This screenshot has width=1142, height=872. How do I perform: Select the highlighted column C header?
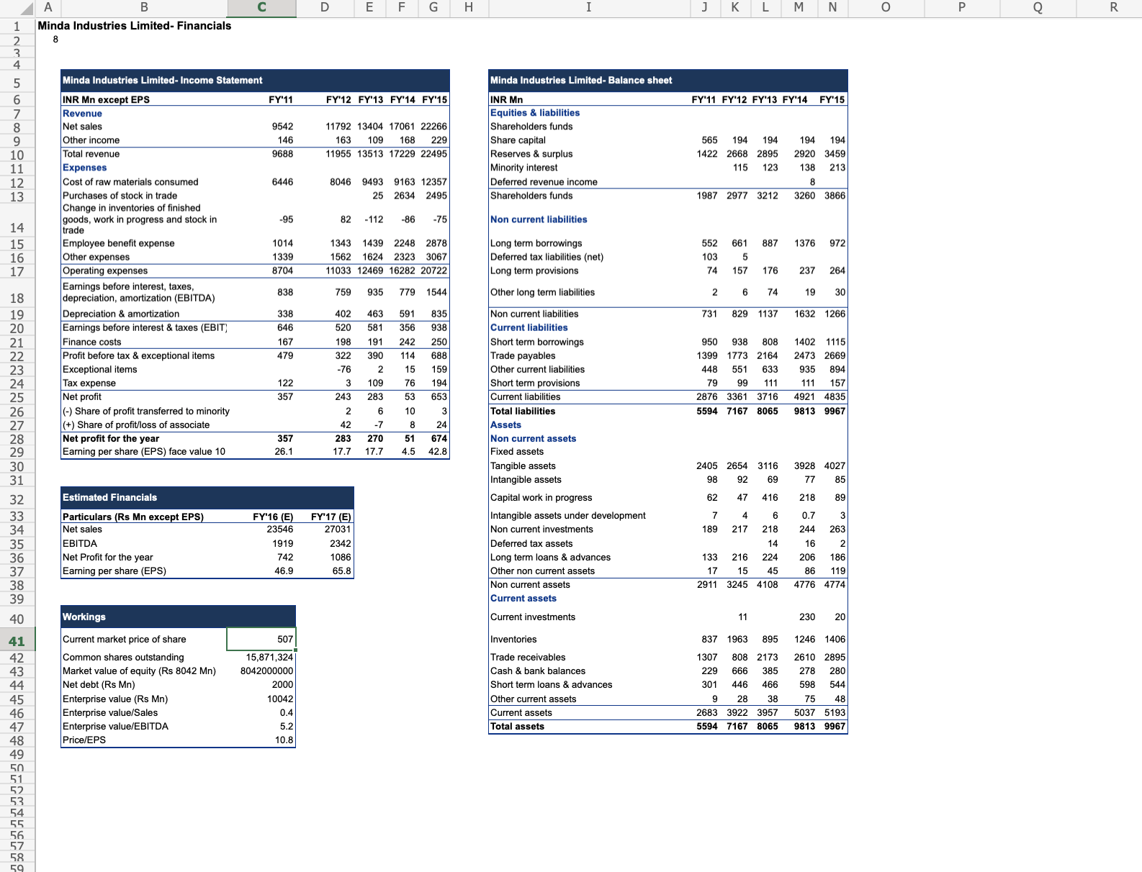pyautogui.click(x=261, y=8)
